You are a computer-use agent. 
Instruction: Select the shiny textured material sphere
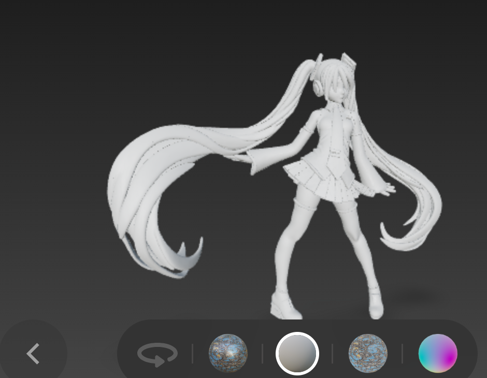(228, 353)
